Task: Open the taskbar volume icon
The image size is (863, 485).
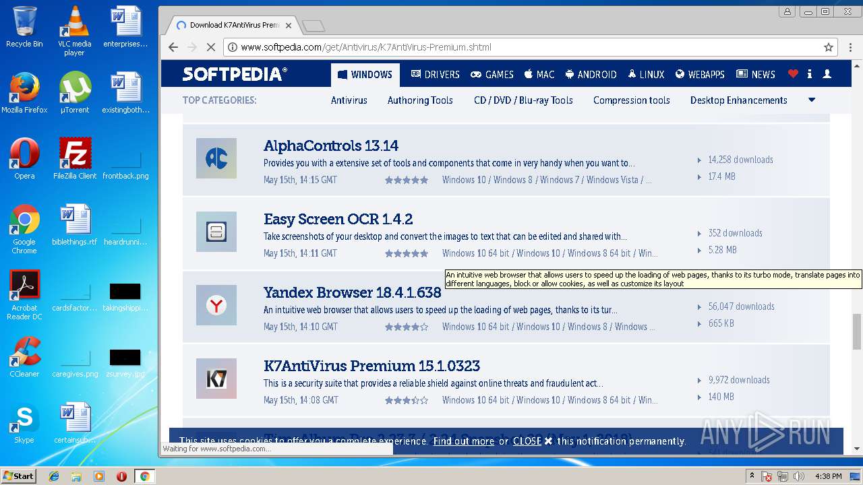Action: (799, 476)
